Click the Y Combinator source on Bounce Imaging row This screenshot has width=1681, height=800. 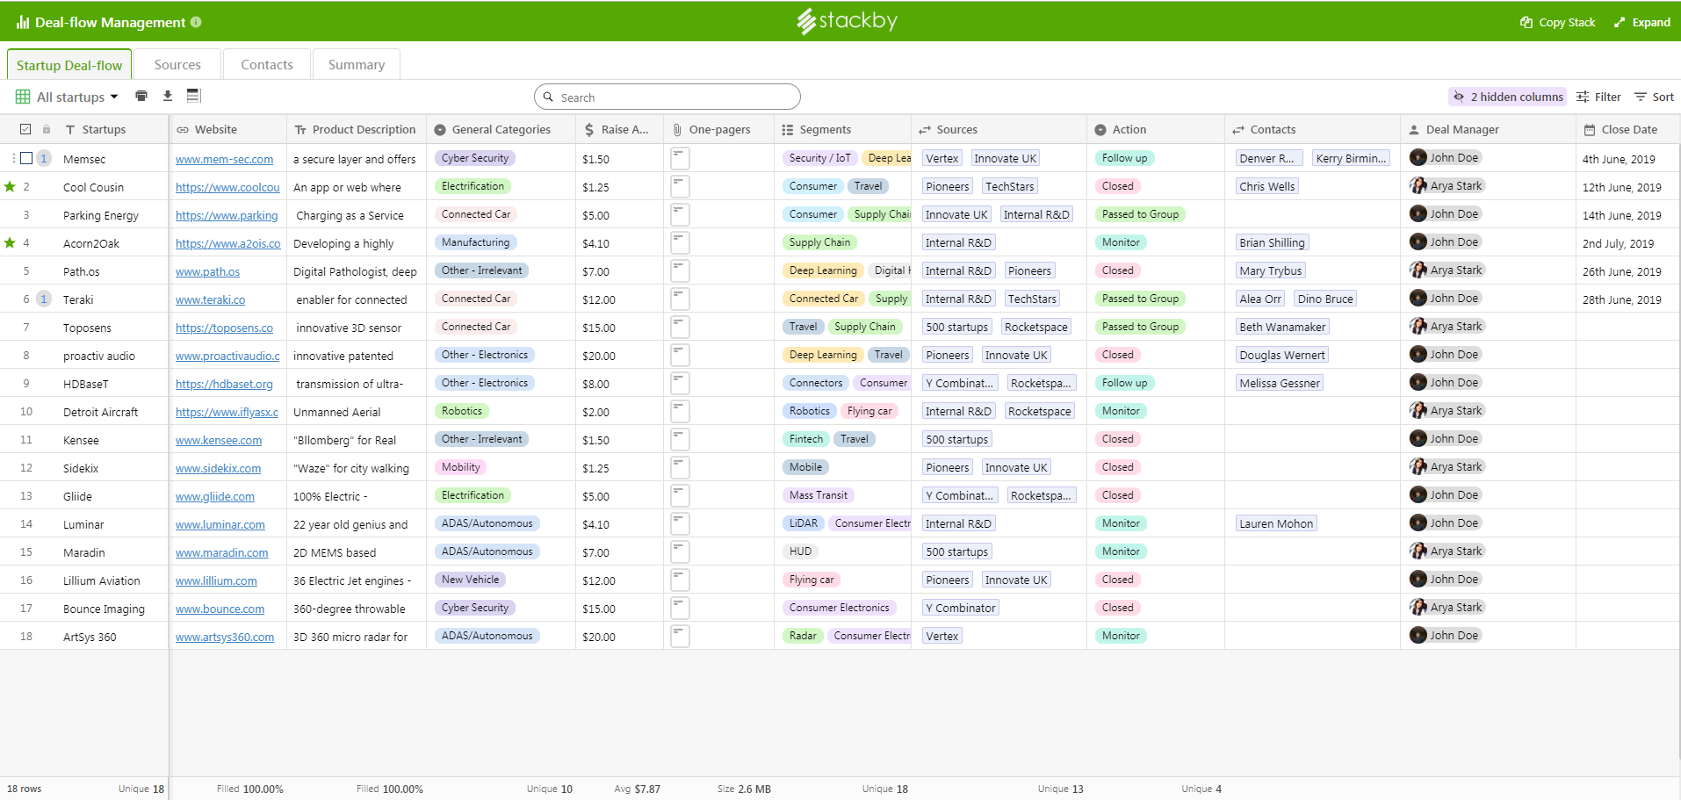(x=960, y=608)
